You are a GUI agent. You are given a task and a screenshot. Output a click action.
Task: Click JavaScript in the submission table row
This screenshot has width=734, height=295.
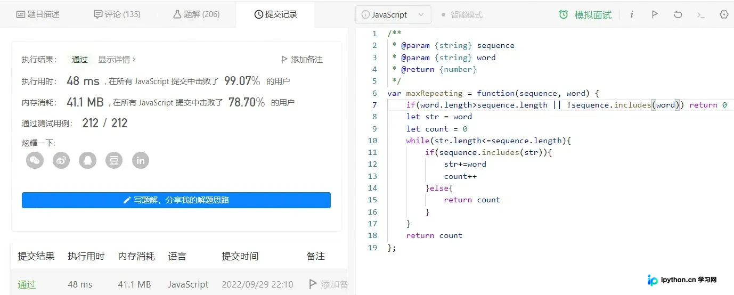pyautogui.click(x=189, y=284)
